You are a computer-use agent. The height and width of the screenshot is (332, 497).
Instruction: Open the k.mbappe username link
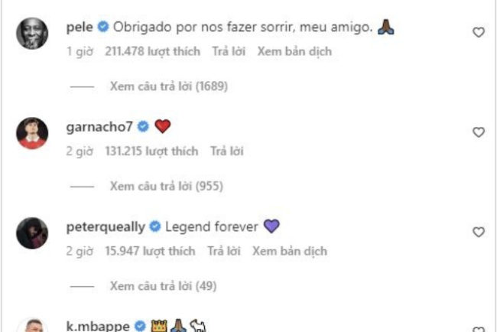coord(98,326)
